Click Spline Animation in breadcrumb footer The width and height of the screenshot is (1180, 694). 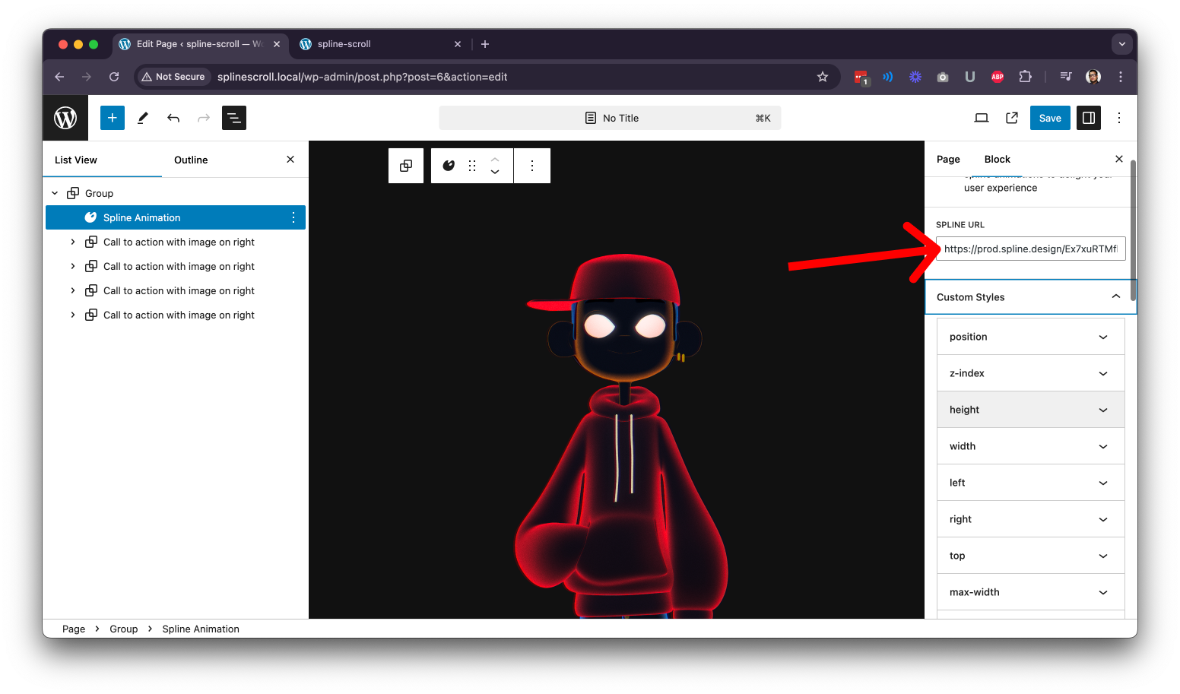(201, 629)
